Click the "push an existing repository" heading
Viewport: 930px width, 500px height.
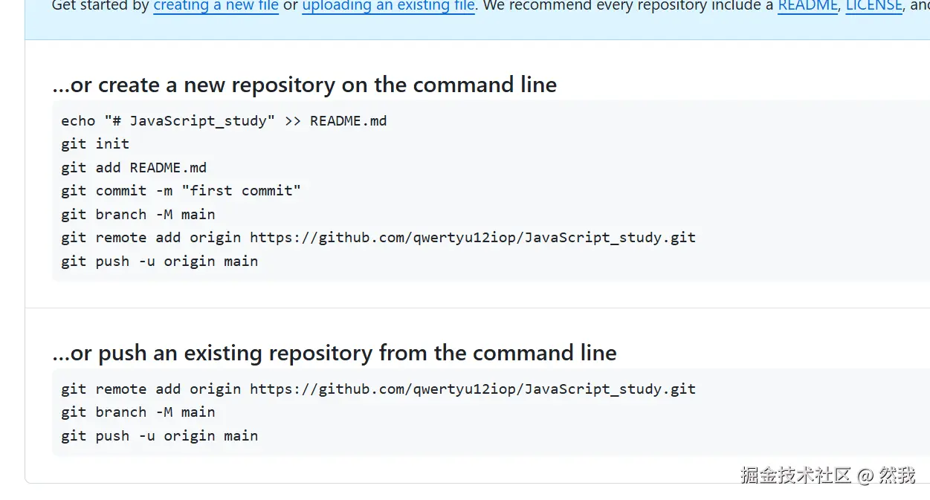tap(334, 352)
